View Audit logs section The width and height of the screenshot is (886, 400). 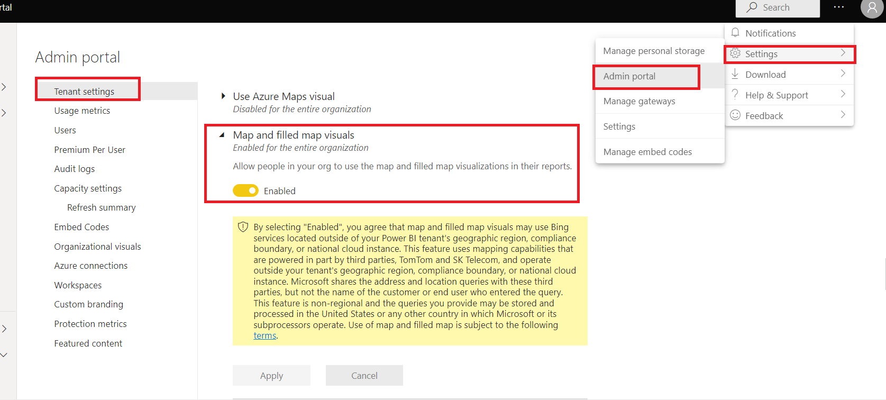pos(75,169)
